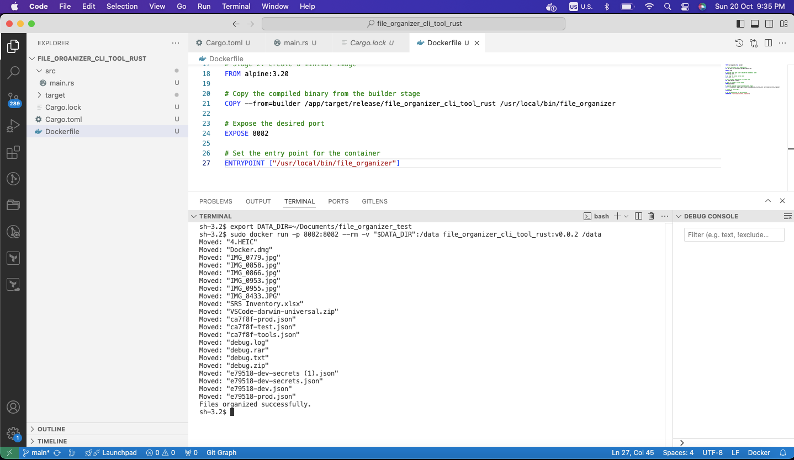The image size is (794, 460).
Task: Split the terminal
Action: tap(638, 216)
